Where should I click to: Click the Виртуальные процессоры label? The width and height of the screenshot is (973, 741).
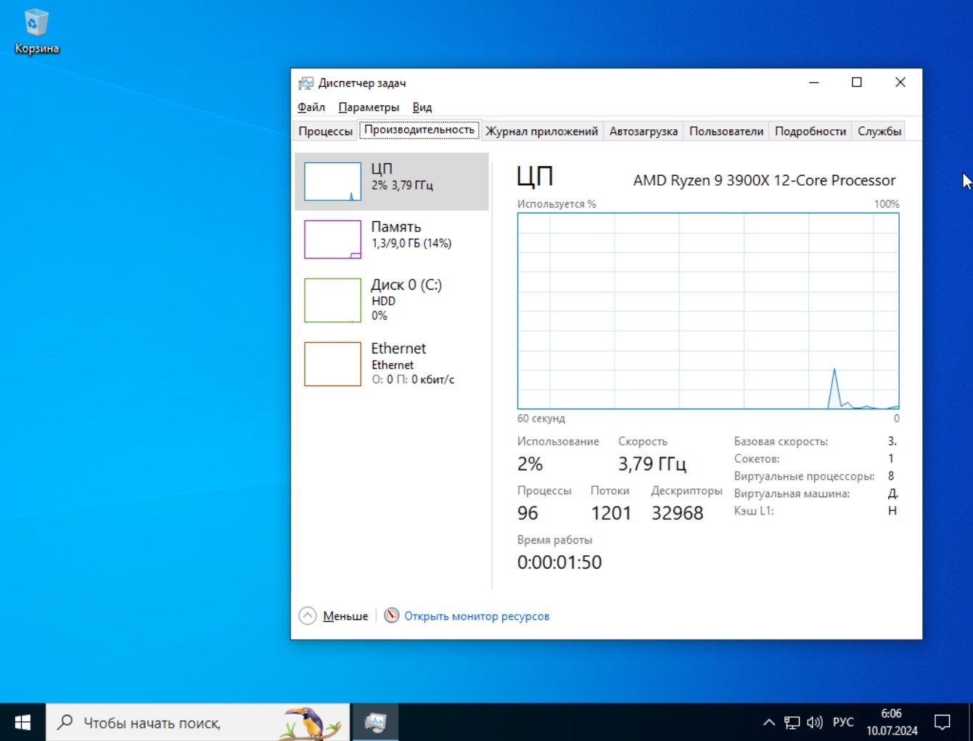tap(804, 476)
